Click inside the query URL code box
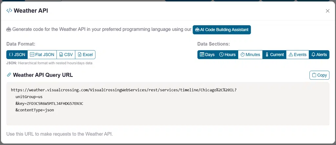Image resolution: width=336 pixels, height=145 pixels. [x=168, y=104]
